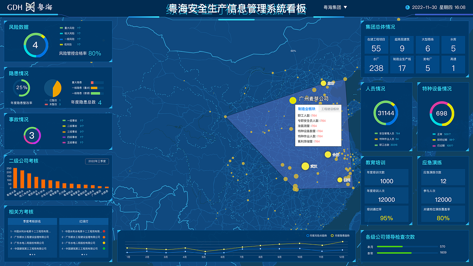This screenshot has width=473, height=266.
Task: Click the green light on the 中国建筑第三 row
Action: (x=104, y=249)
